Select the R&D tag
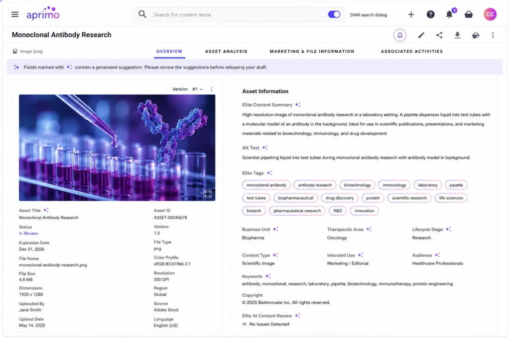This screenshot has height=338, width=510. point(338,211)
